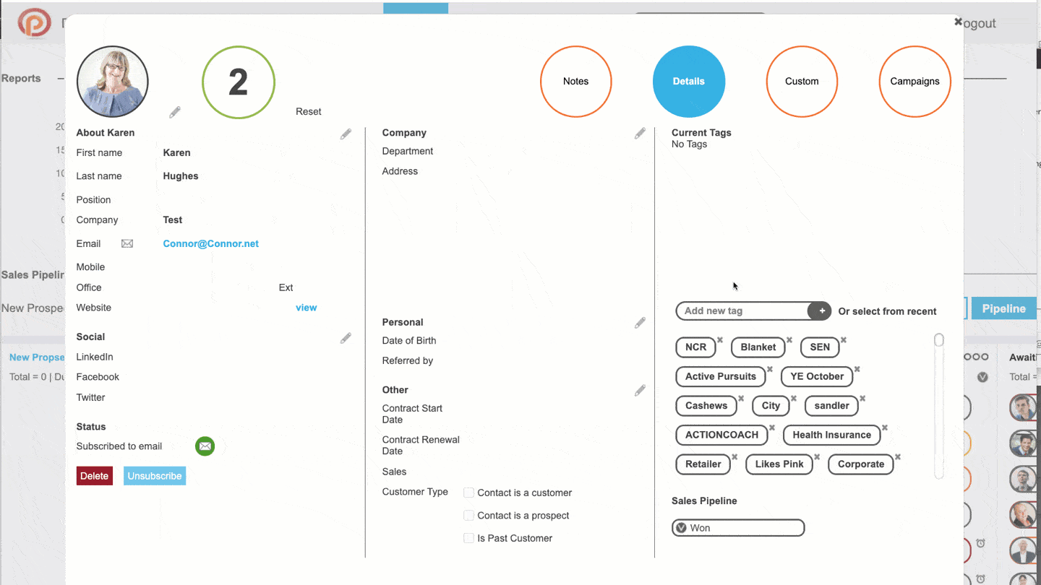
Task: Click the green subscribed email icon
Action: click(205, 446)
